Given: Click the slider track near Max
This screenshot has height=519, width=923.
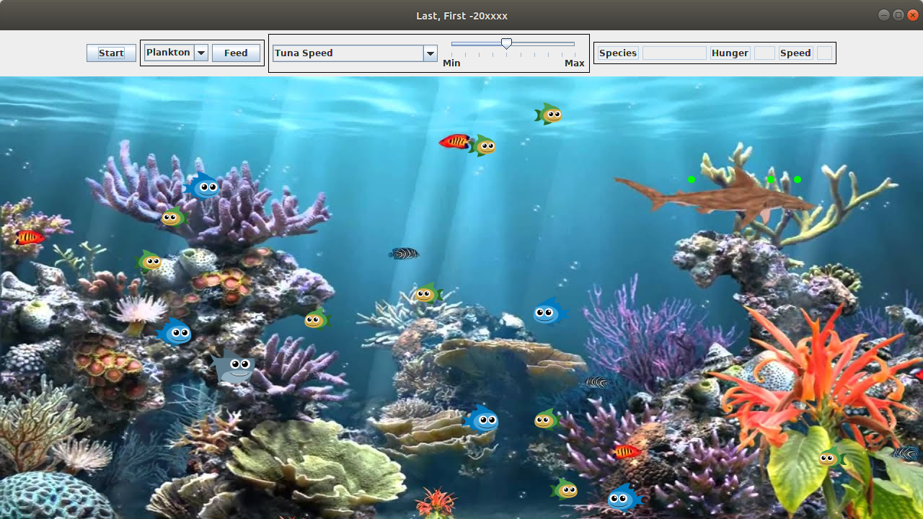Looking at the screenshot, I should [568, 44].
